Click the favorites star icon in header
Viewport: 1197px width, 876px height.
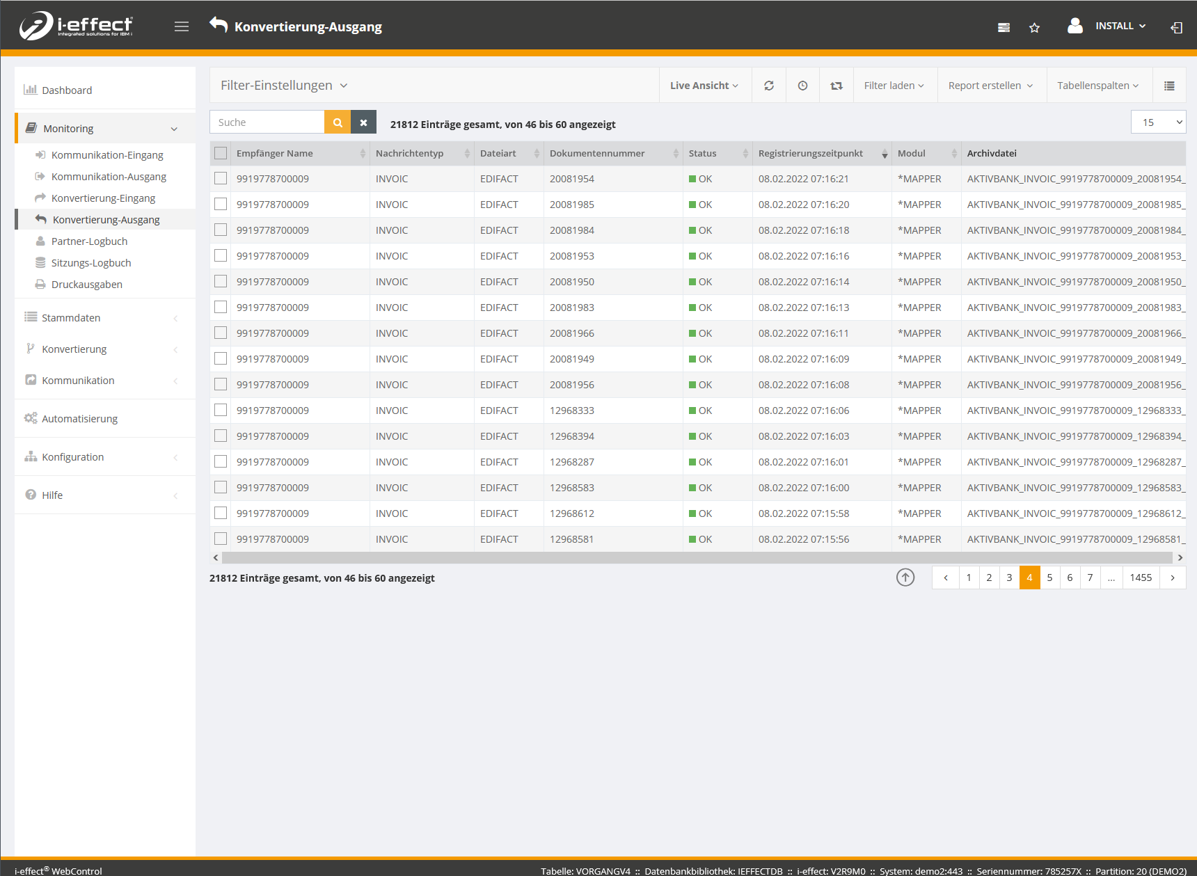coord(1034,28)
